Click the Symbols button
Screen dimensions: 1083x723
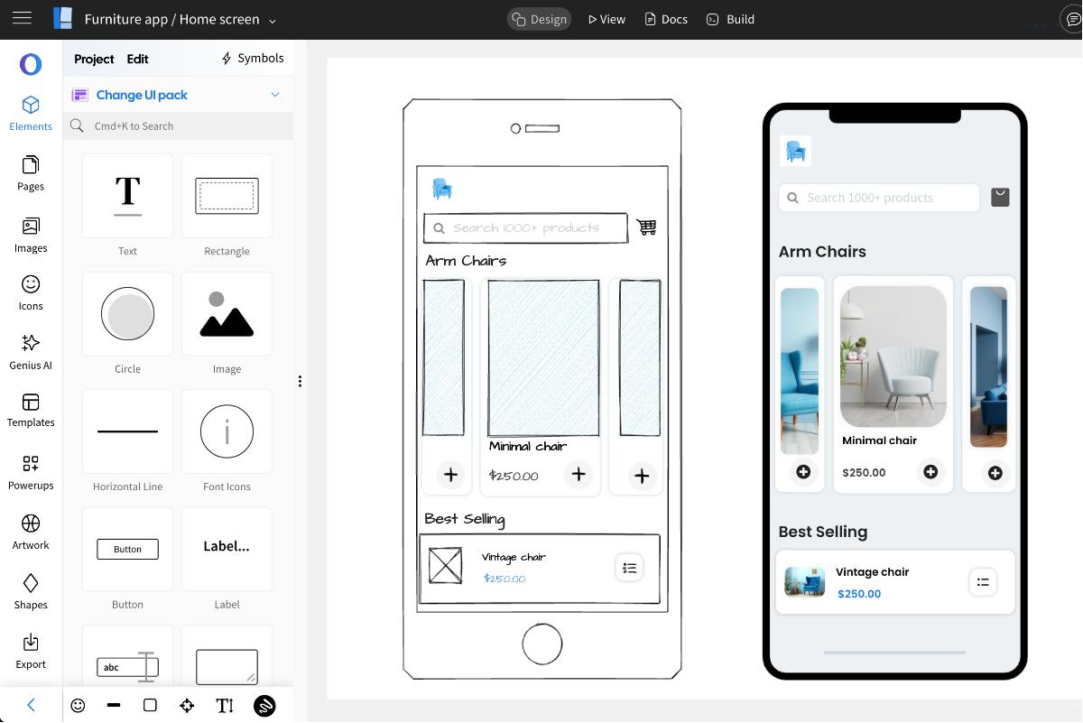tap(253, 59)
